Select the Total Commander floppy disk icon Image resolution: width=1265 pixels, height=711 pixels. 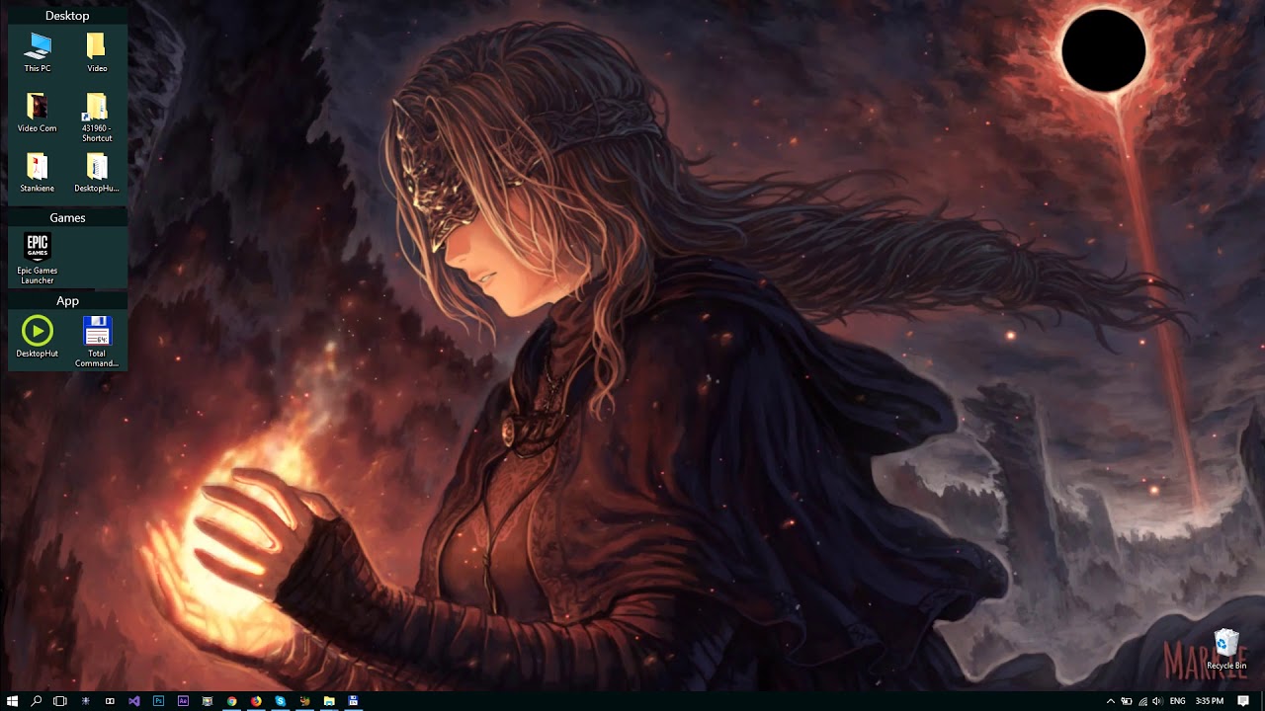coord(97,342)
